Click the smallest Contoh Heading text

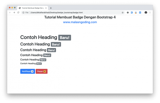[28, 63]
